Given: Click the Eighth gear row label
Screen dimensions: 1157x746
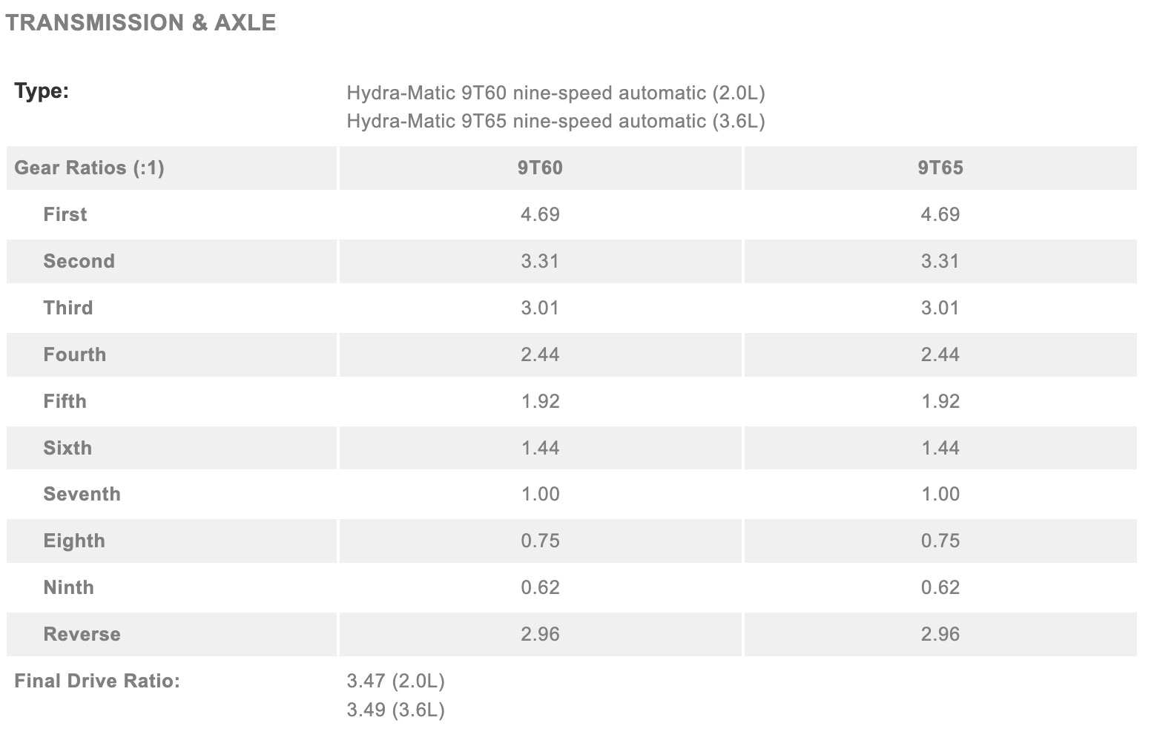Looking at the screenshot, I should 74,541.
